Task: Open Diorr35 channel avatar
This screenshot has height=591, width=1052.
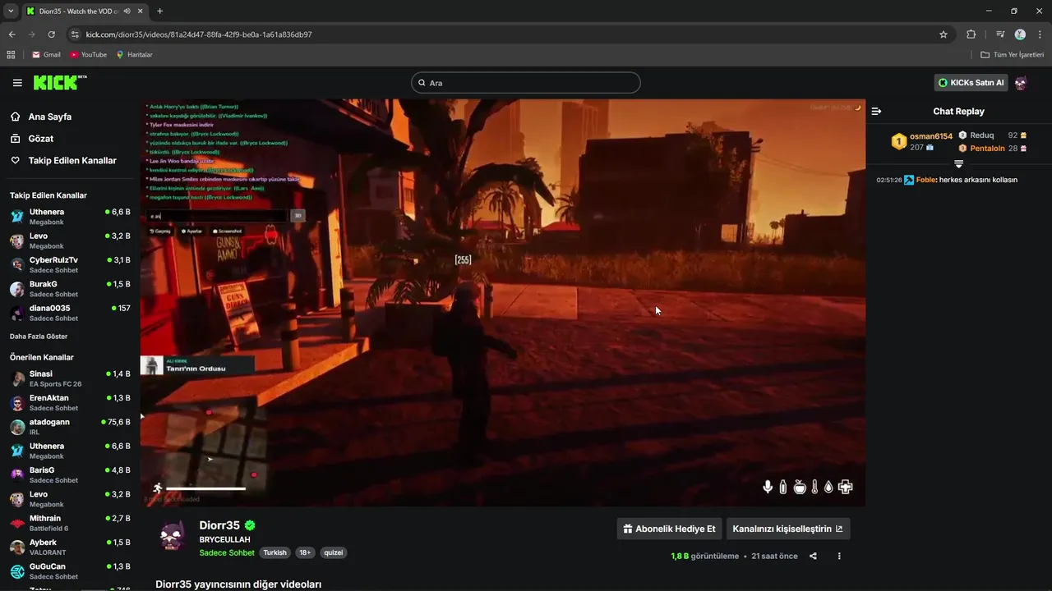Action: pyautogui.click(x=173, y=536)
